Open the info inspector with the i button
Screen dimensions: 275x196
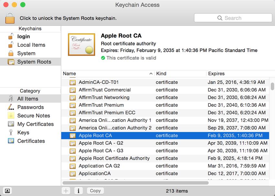[x=78, y=191]
